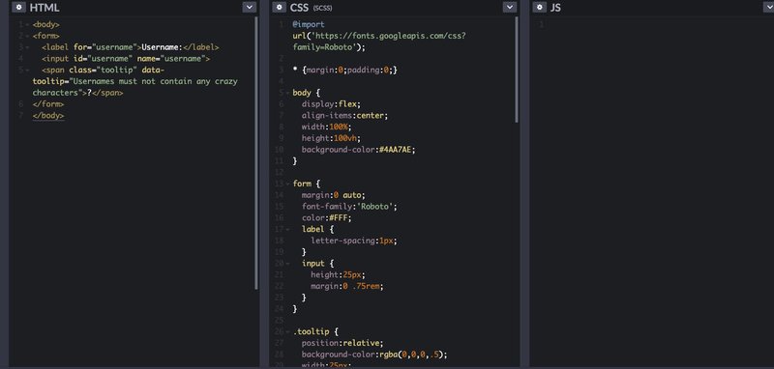Click the CSS panel title

pos(299,8)
